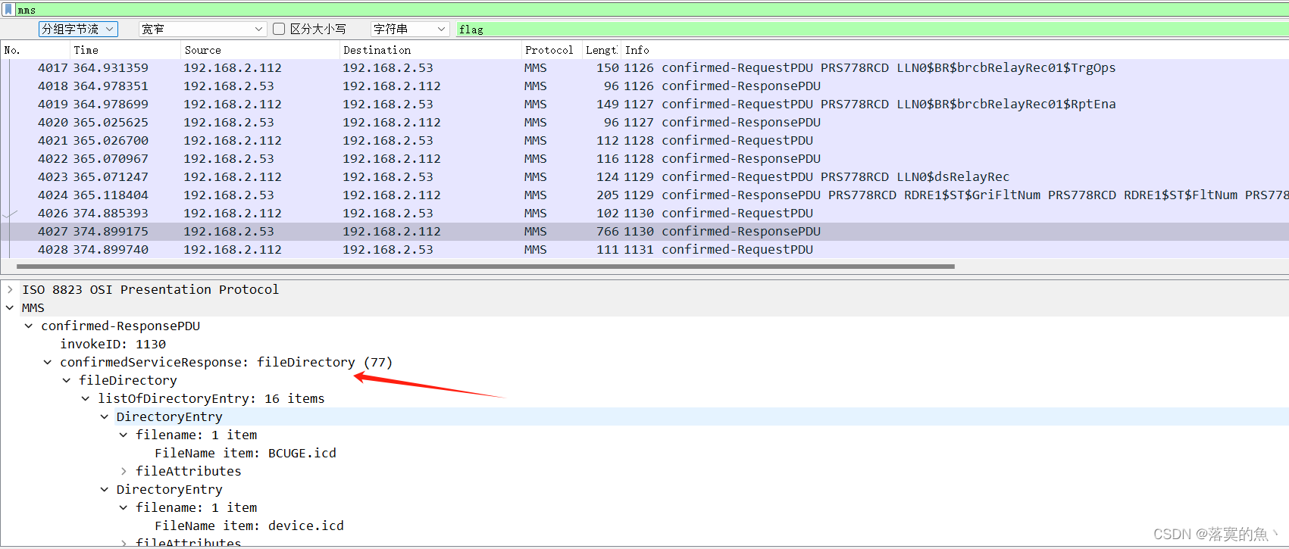Sort packets by the No. column
Screen dimensions: 1289x549
tap(34, 50)
